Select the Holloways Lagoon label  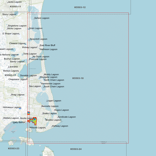[x=12, y=107]
